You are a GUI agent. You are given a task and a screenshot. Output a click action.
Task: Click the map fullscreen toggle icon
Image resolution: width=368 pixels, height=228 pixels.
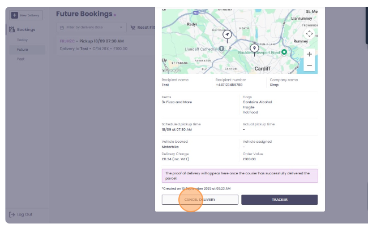click(309, 34)
